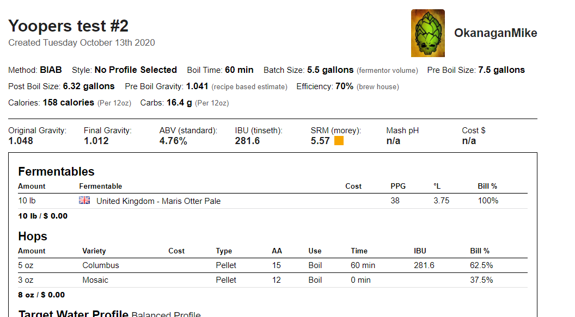Click the Mash pH n/a value

[x=393, y=141]
